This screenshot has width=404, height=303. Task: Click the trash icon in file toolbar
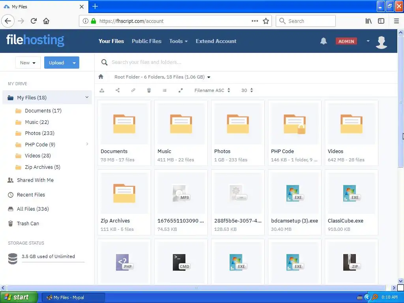(x=149, y=90)
